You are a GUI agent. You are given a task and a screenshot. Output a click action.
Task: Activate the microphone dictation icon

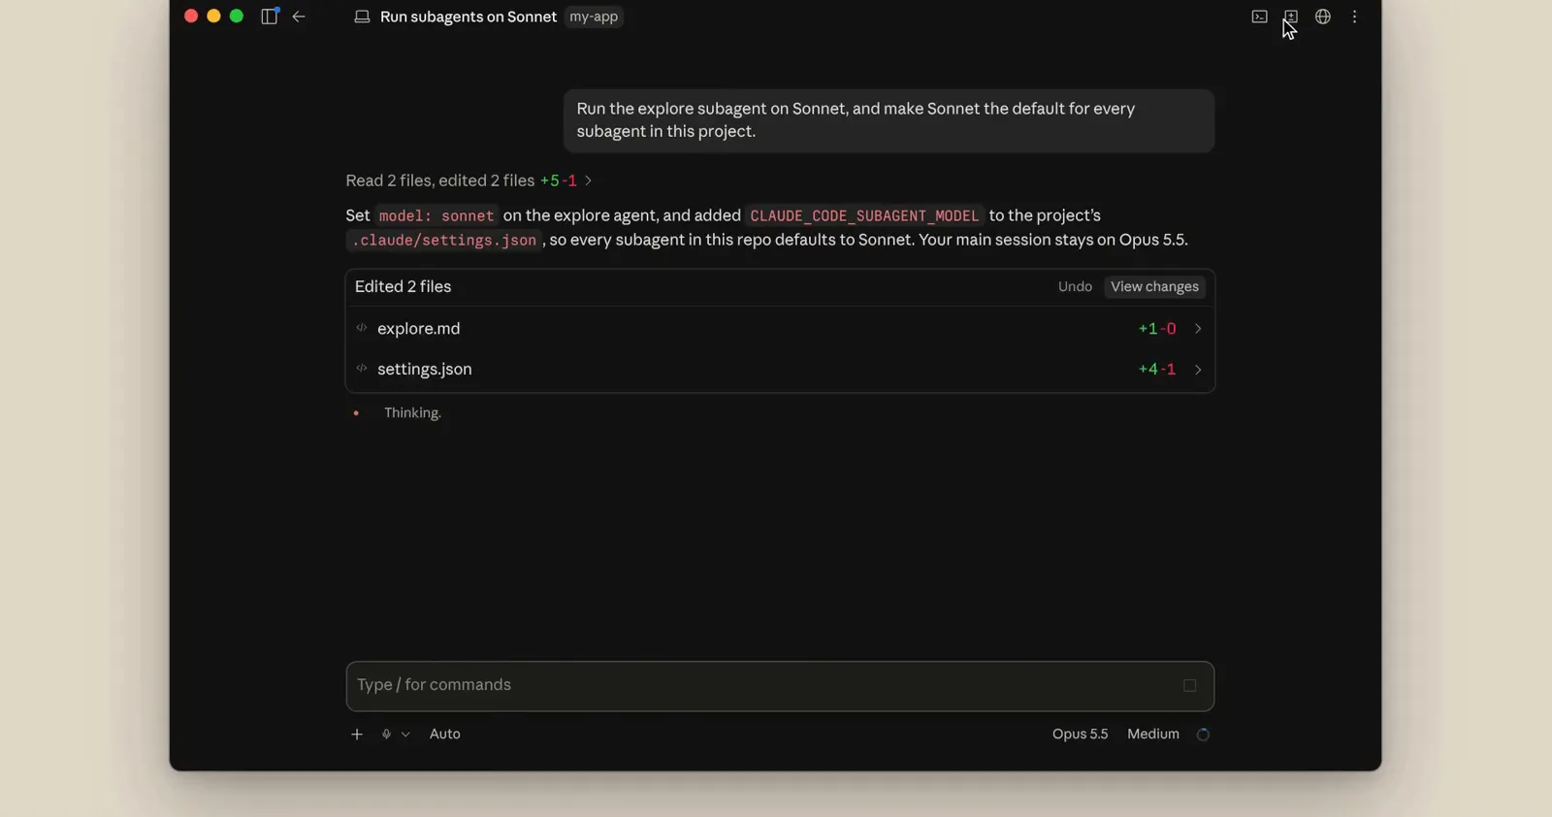(386, 735)
